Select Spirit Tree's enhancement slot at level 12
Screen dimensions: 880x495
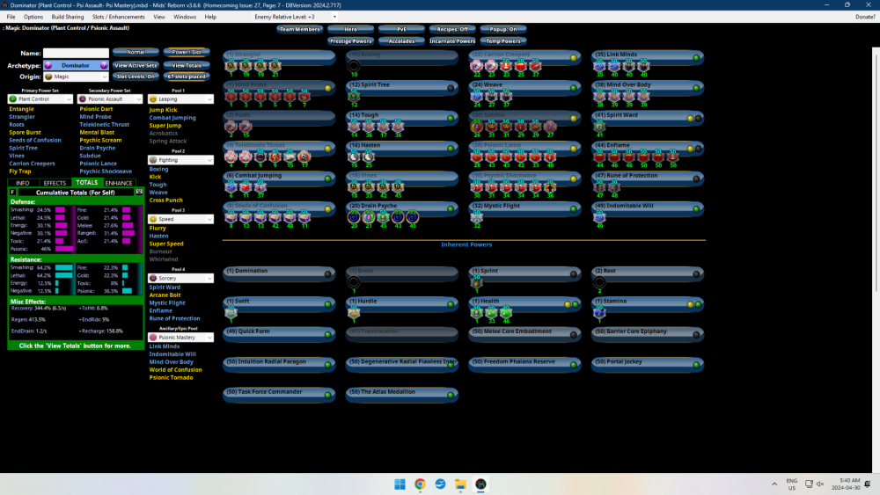[354, 97]
